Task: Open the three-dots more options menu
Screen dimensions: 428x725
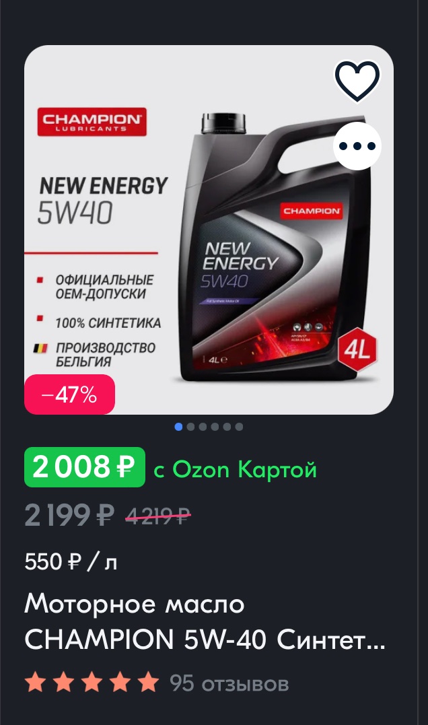Action: point(357,146)
